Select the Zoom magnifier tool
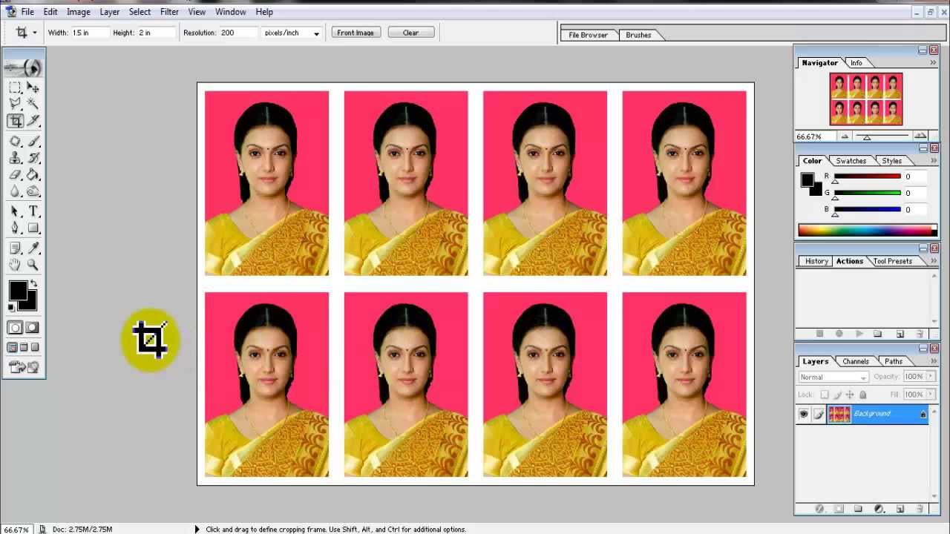 point(33,265)
